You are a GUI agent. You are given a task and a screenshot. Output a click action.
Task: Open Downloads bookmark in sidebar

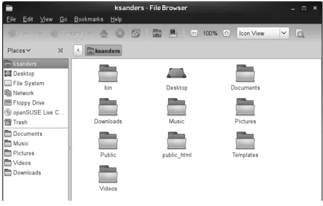(36, 173)
